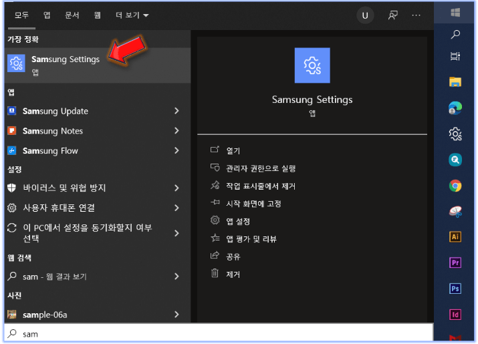The width and height of the screenshot is (478, 344).
Task: Click the gear icon for 사용자 휴대폰 연결
Action: pos(12,208)
